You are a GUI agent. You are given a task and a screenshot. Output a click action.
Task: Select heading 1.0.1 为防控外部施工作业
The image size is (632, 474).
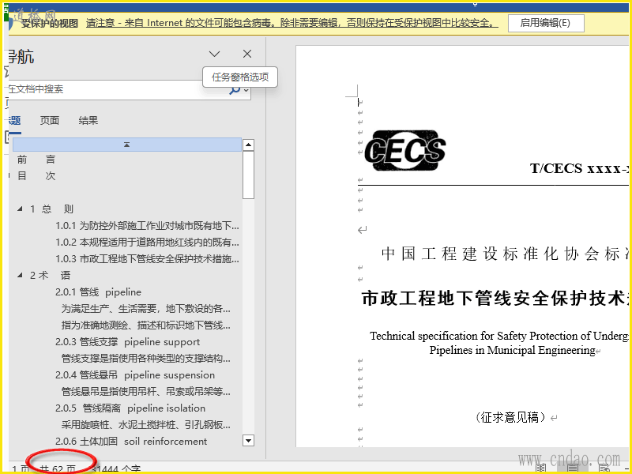tap(147, 226)
